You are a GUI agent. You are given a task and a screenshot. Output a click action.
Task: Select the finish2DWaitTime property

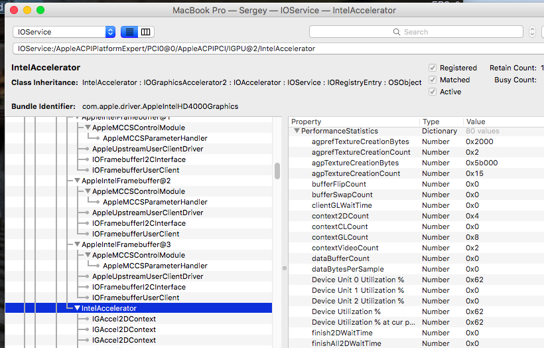(342, 333)
